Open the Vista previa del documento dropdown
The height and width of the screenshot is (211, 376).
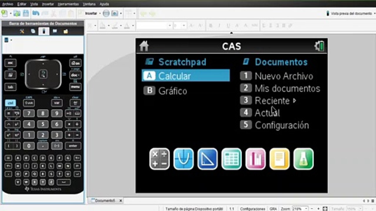(351, 13)
